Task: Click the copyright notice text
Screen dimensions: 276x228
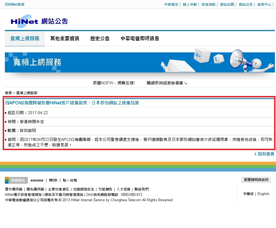Action: [89, 200]
